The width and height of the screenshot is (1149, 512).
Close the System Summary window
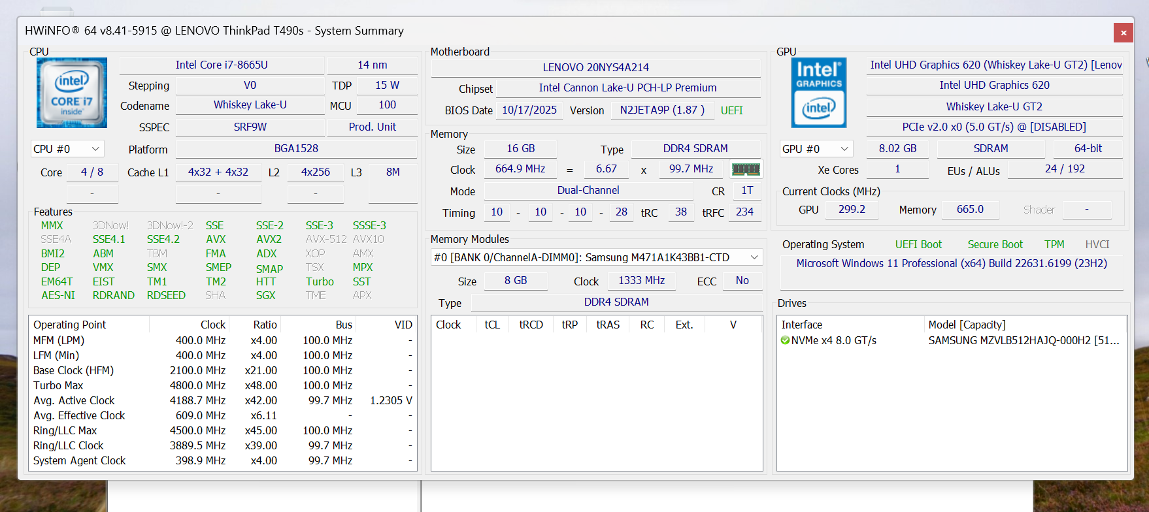pos(1124,33)
